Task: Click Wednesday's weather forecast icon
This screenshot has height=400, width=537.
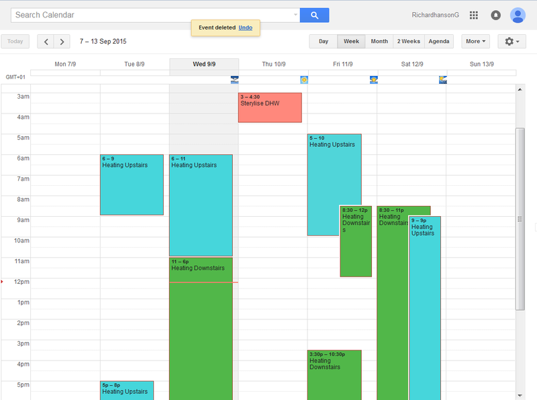Action: click(x=234, y=80)
